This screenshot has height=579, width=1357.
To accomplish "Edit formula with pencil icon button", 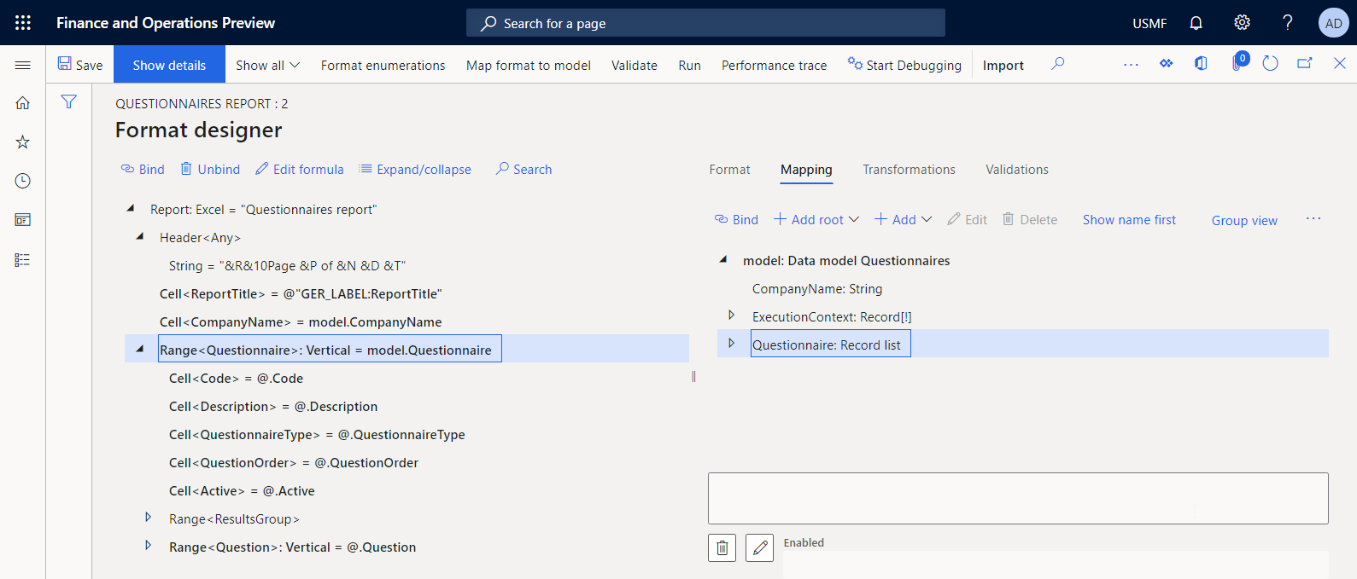I will pyautogui.click(x=759, y=547).
